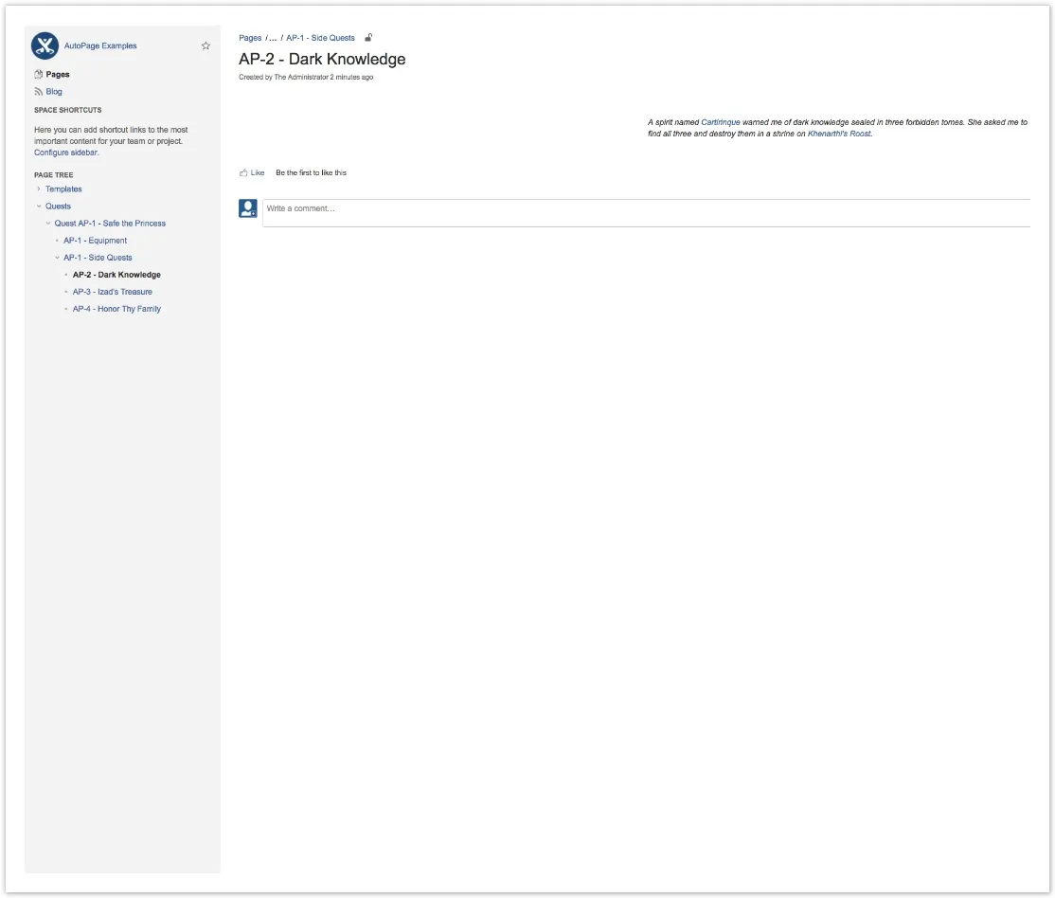This screenshot has height=898, width=1055.
Task: Collapse the AP-1 Side Quests node
Action: click(57, 258)
